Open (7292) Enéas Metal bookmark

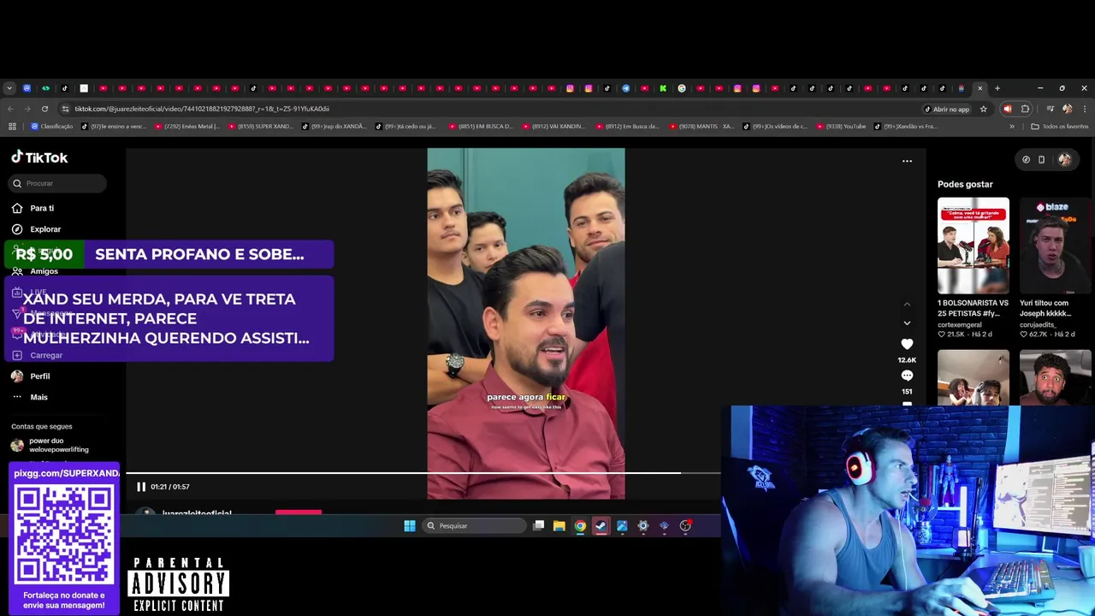pos(186,127)
